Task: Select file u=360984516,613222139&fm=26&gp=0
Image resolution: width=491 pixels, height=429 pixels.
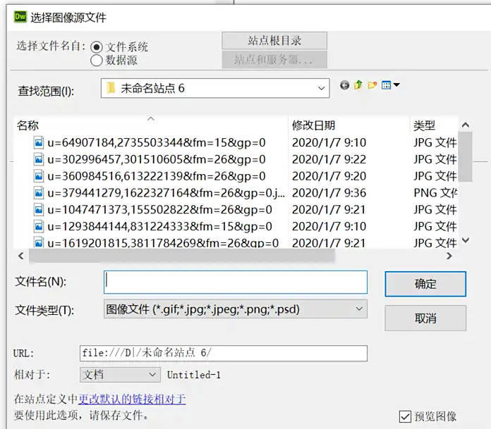Action: (x=156, y=176)
